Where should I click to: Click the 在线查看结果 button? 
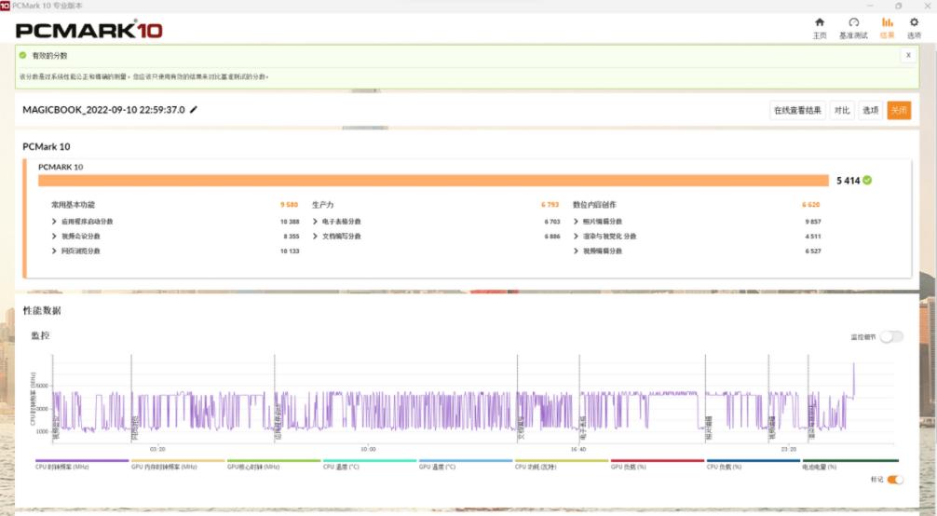click(x=797, y=110)
